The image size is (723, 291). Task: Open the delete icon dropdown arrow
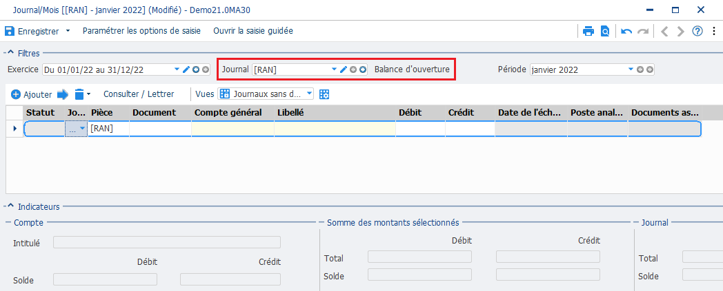click(88, 94)
